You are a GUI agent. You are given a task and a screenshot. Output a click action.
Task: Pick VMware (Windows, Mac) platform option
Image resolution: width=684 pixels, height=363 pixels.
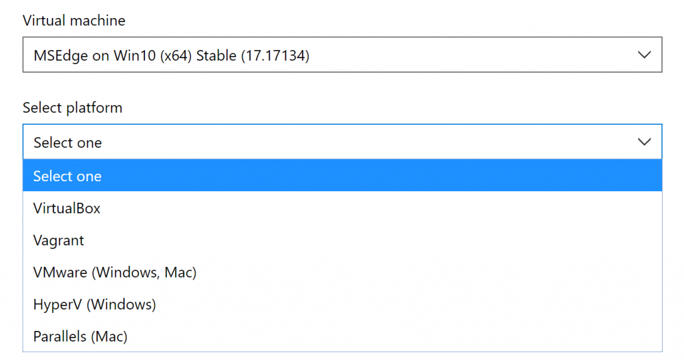coord(115,273)
